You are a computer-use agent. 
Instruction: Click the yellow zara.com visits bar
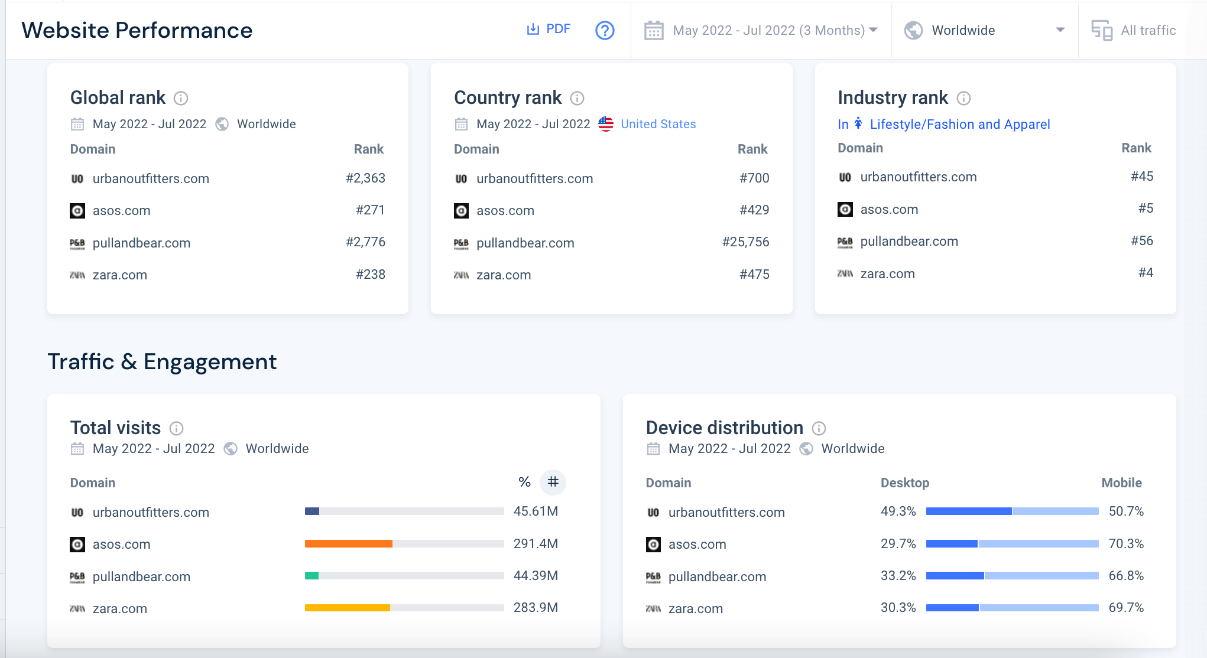[348, 608]
